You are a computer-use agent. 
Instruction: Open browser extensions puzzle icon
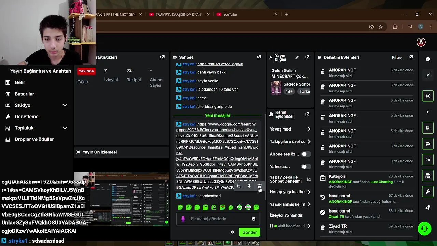tap(395, 27)
